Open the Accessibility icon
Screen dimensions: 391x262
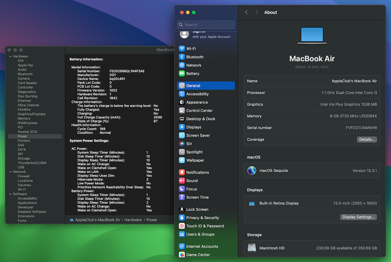pyautogui.click(x=182, y=94)
